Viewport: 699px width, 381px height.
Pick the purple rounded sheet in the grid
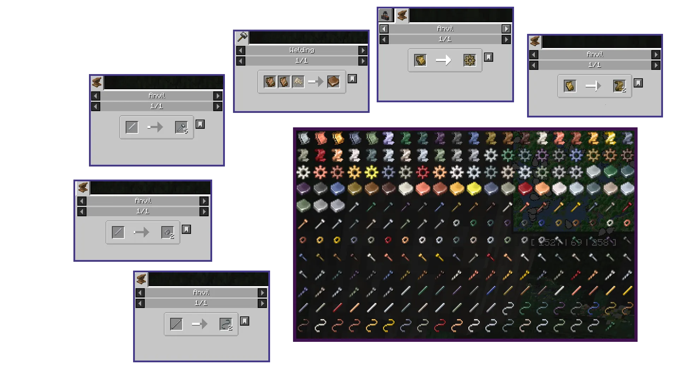(x=303, y=189)
